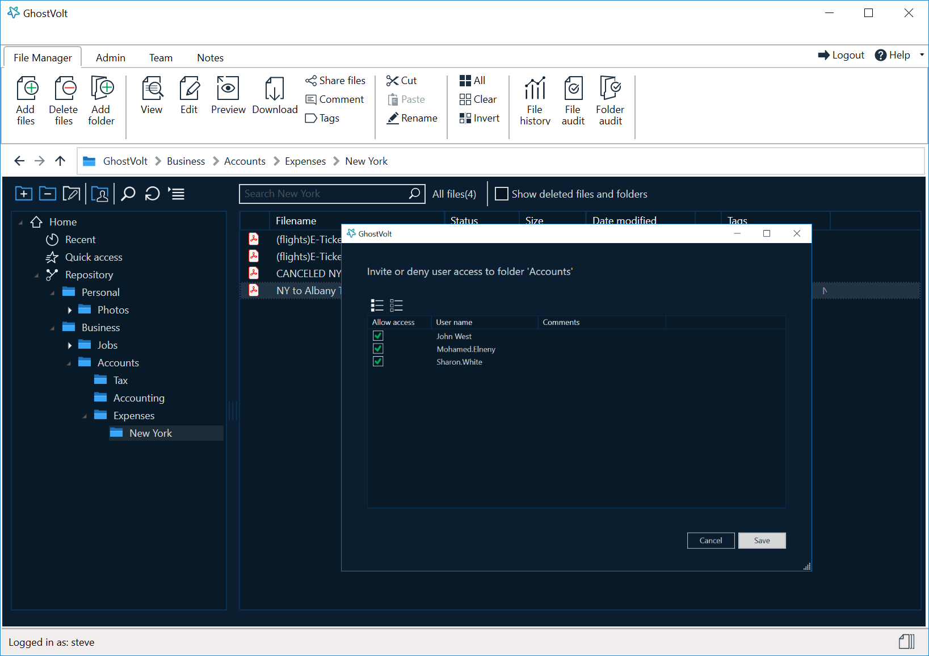
Task: Click the Comment tool
Action: point(335,99)
